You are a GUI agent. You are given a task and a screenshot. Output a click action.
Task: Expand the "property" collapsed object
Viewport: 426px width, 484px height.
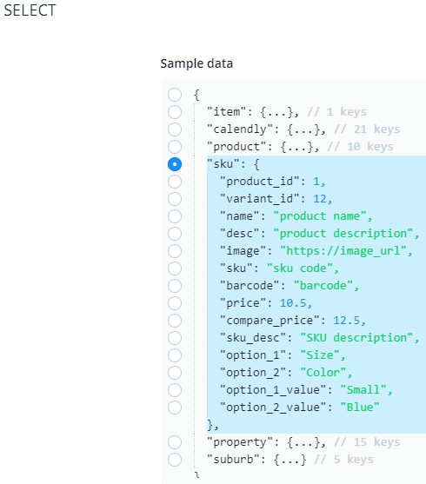pos(303,442)
